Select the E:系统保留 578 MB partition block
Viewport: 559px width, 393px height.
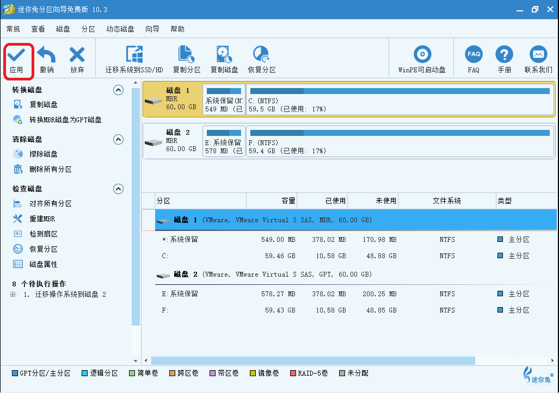[x=224, y=141]
